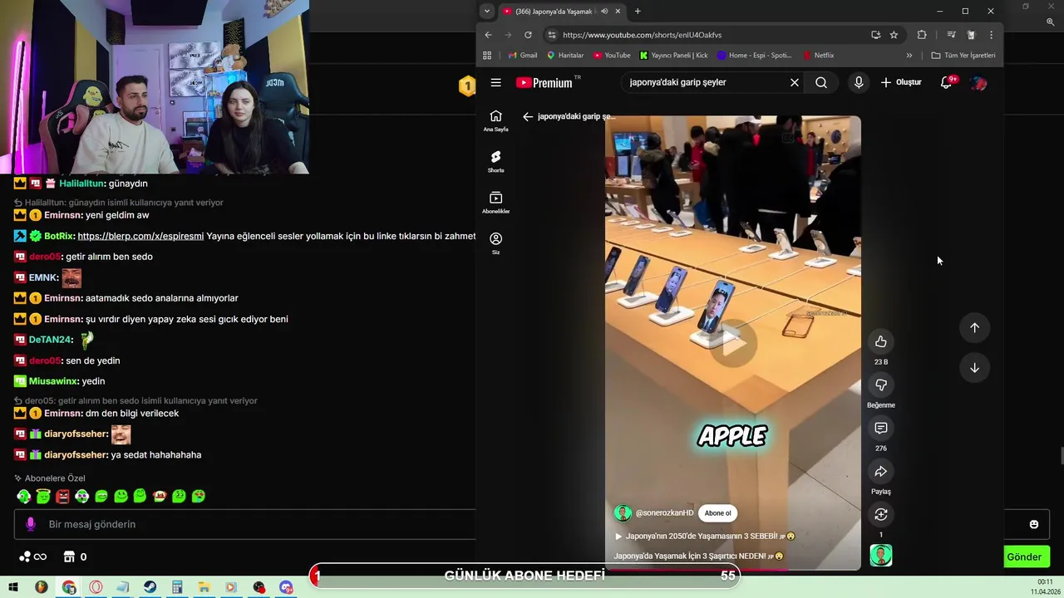Open Chrome media controls icon
Viewport: 1064px width, 598px height.
(x=952, y=35)
